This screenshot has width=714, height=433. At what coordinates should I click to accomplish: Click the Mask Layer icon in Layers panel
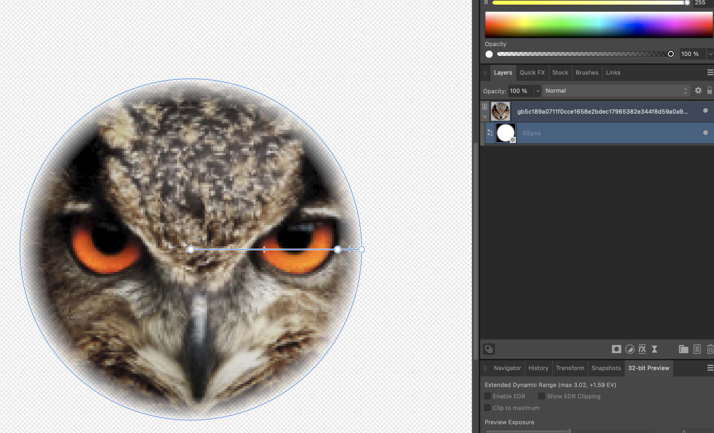(616, 349)
